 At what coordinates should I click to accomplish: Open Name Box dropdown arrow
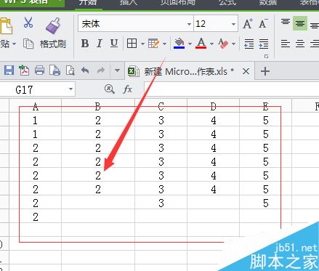pyautogui.click(x=70, y=89)
